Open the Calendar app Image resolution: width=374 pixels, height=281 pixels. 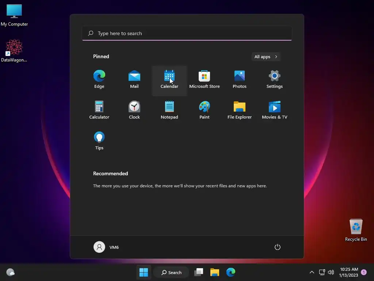[169, 80]
